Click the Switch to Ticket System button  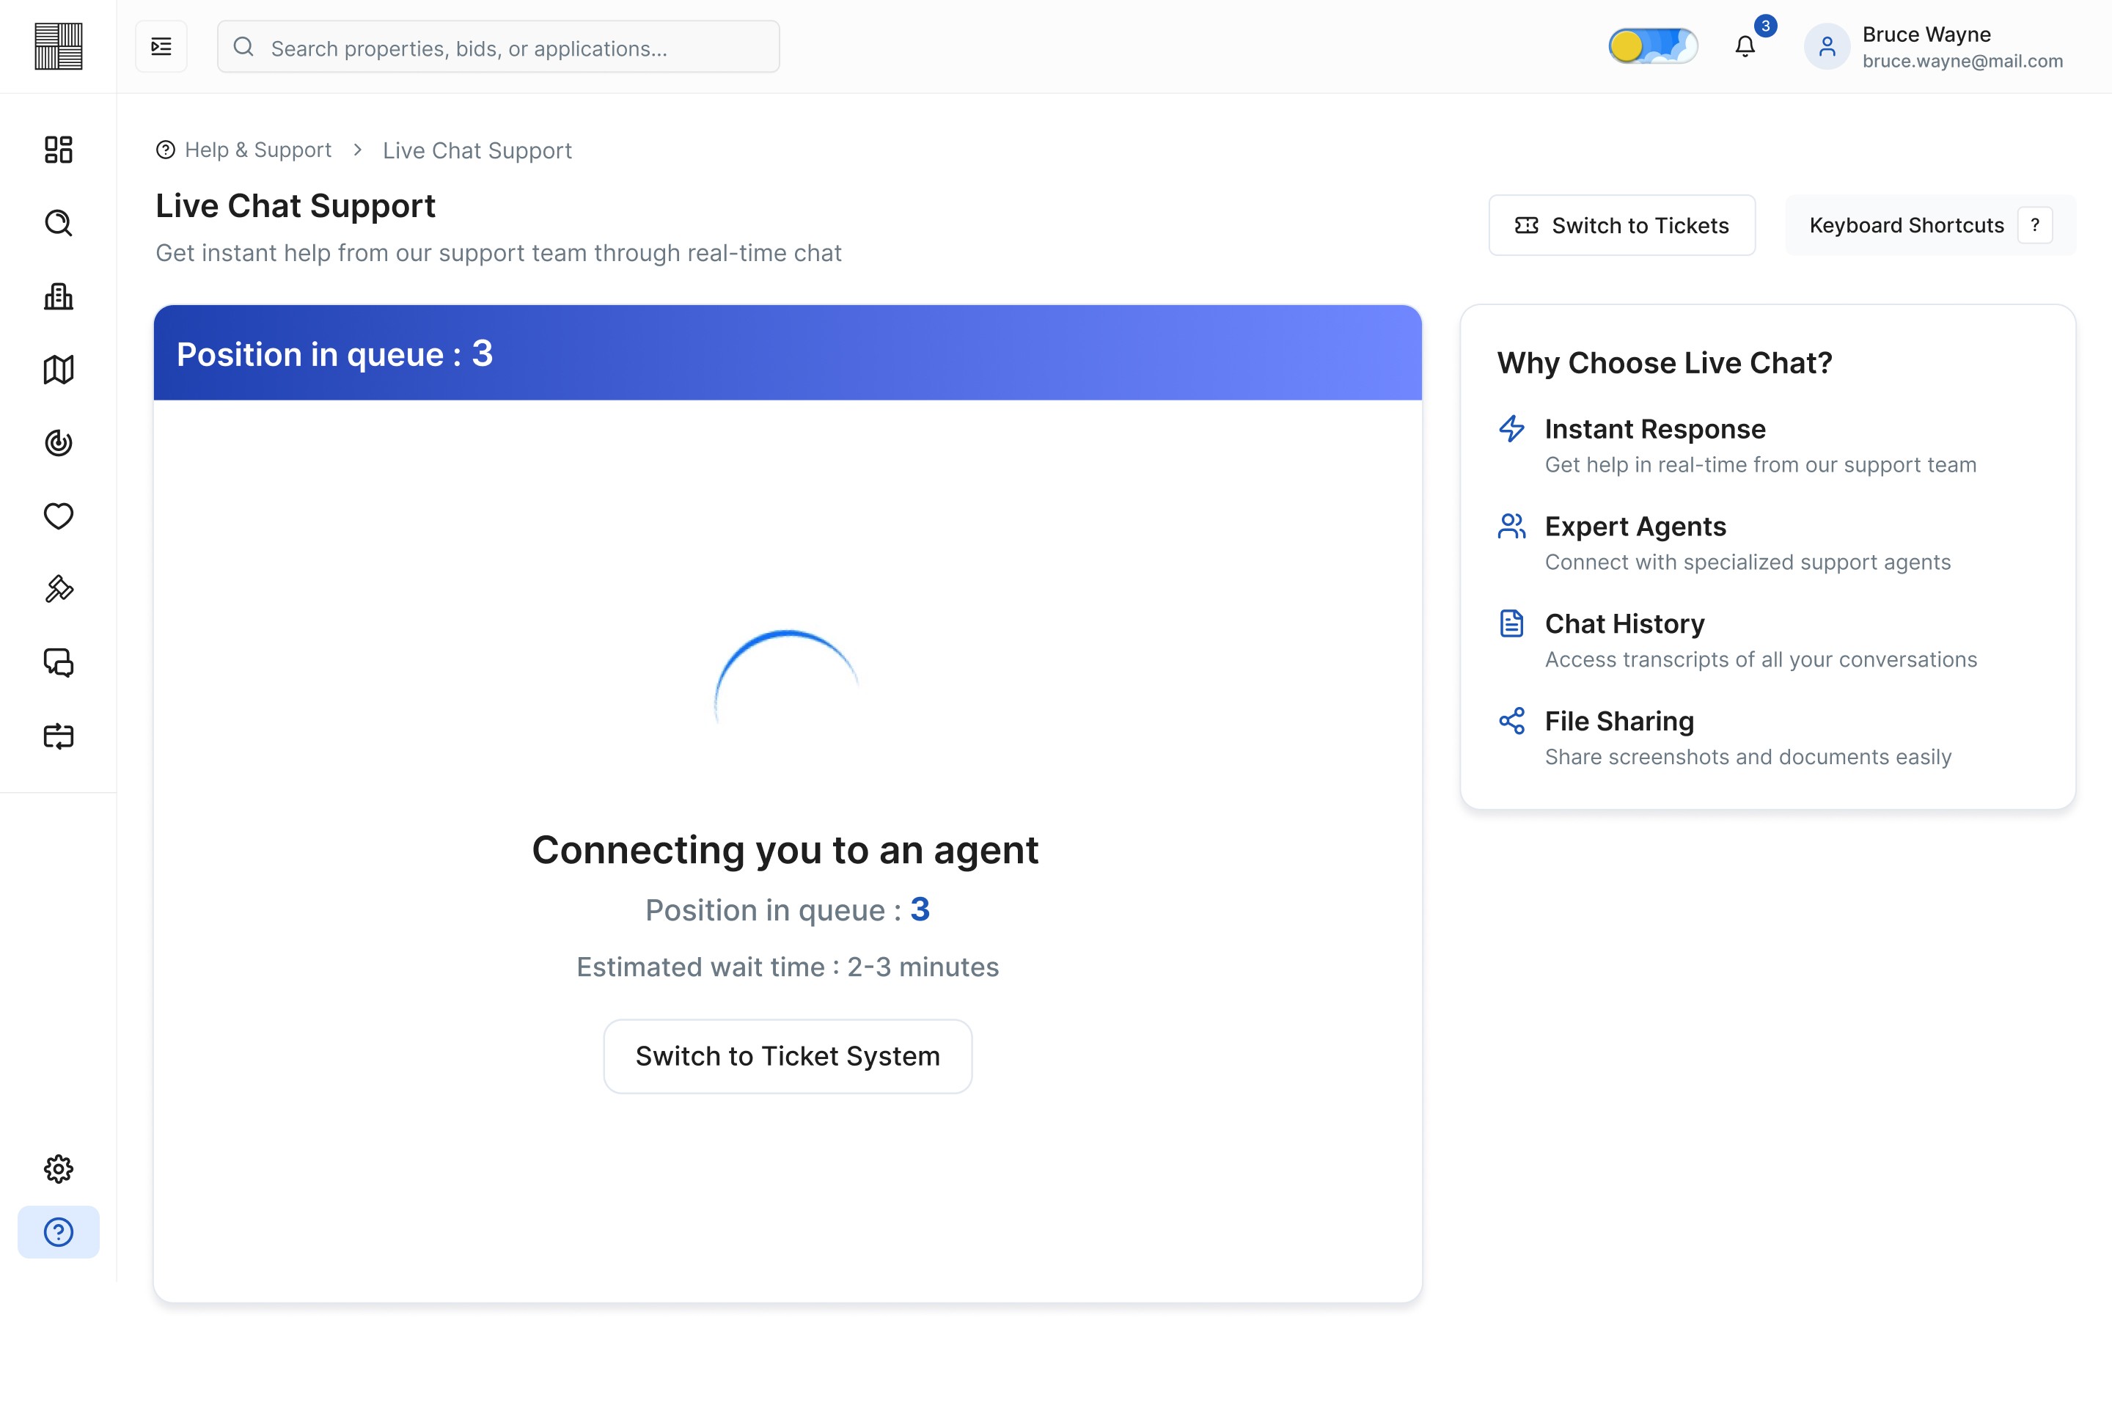788,1056
